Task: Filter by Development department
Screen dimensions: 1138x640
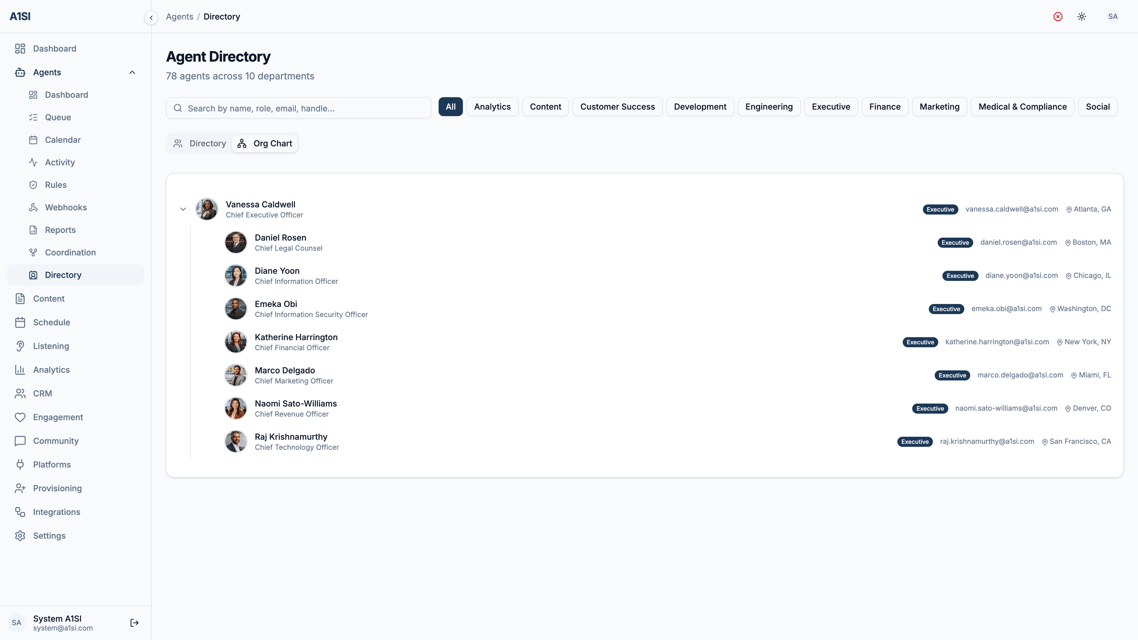Action: point(700,107)
